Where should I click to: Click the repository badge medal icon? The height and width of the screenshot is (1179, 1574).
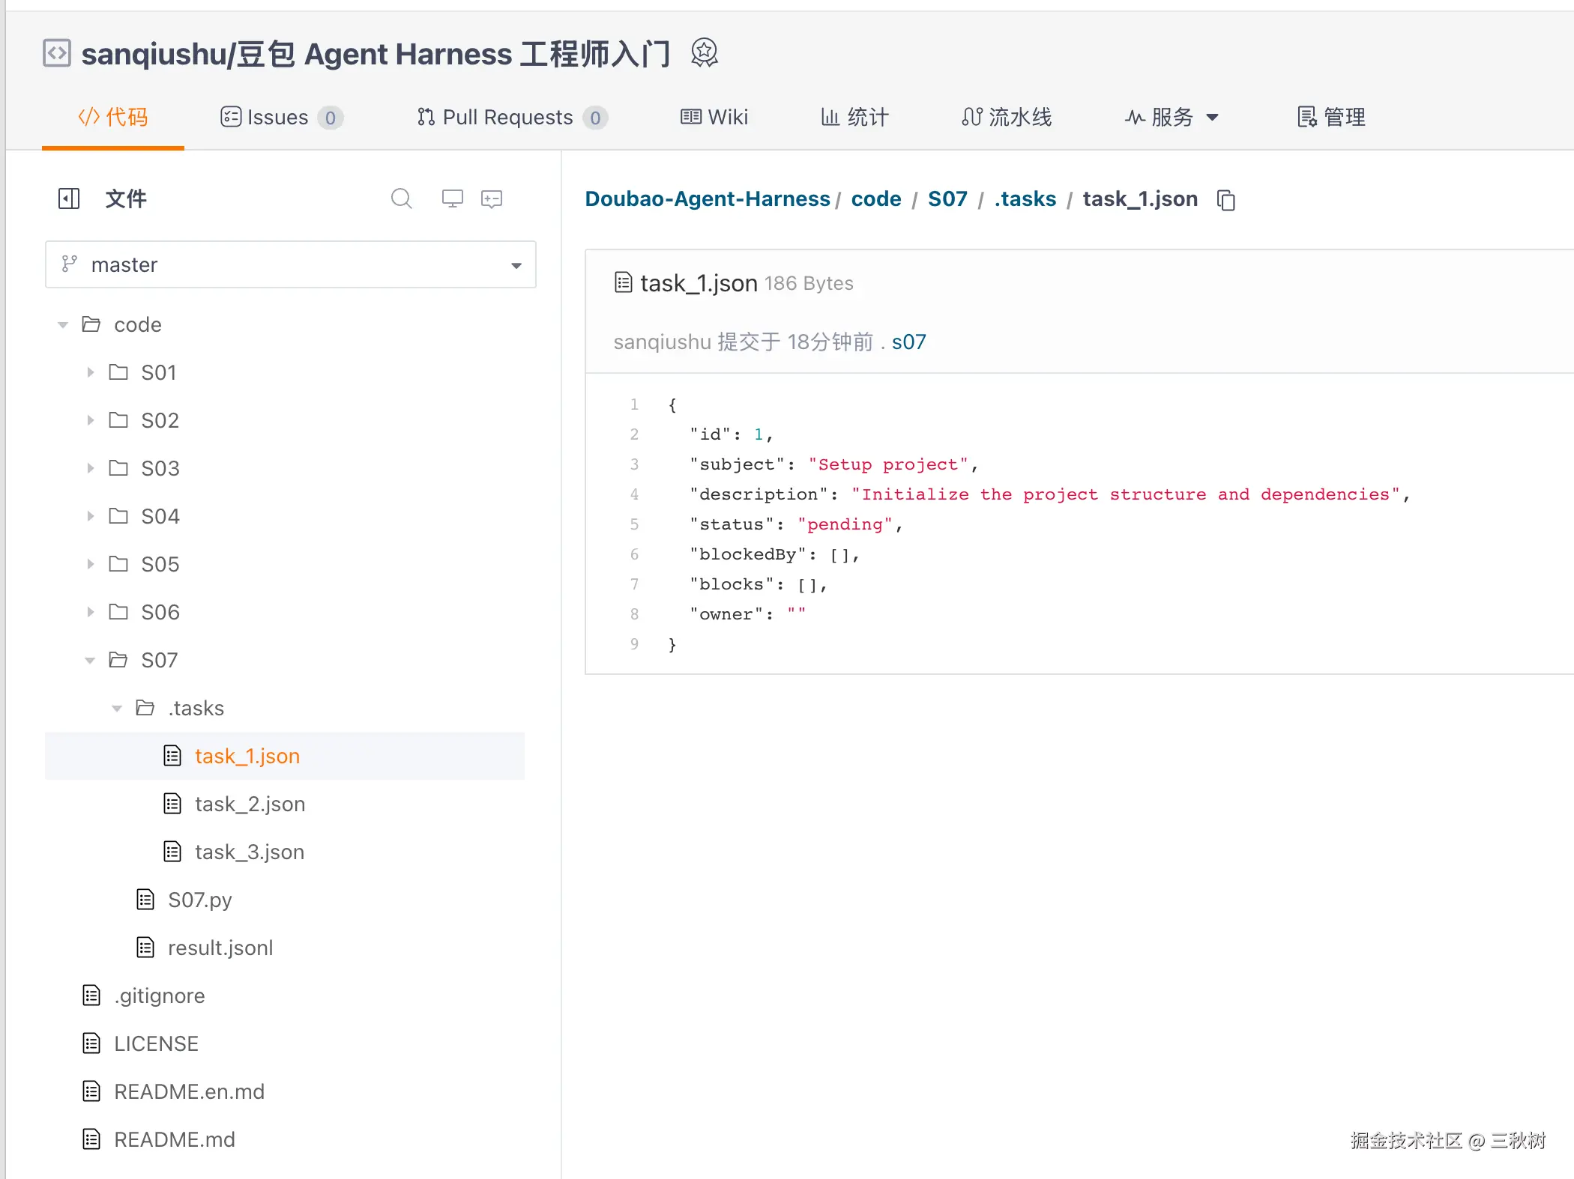[x=704, y=53]
